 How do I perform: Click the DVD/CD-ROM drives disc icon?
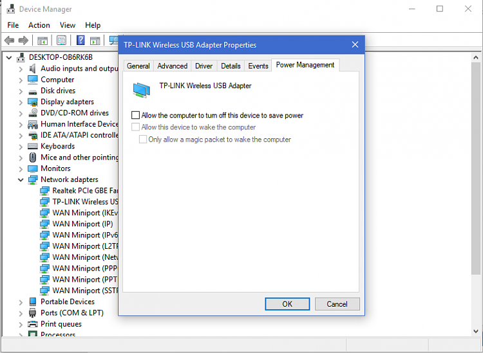pyautogui.click(x=33, y=113)
